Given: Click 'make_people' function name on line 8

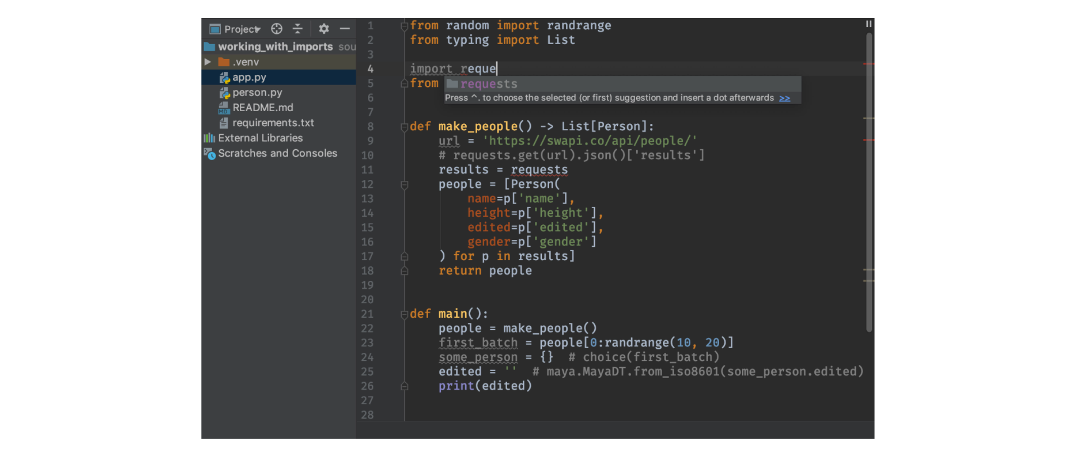Looking at the screenshot, I should (x=478, y=126).
